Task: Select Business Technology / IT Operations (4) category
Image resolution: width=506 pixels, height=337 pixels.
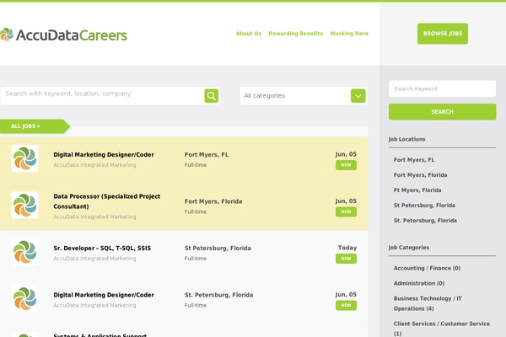Action: (x=428, y=303)
